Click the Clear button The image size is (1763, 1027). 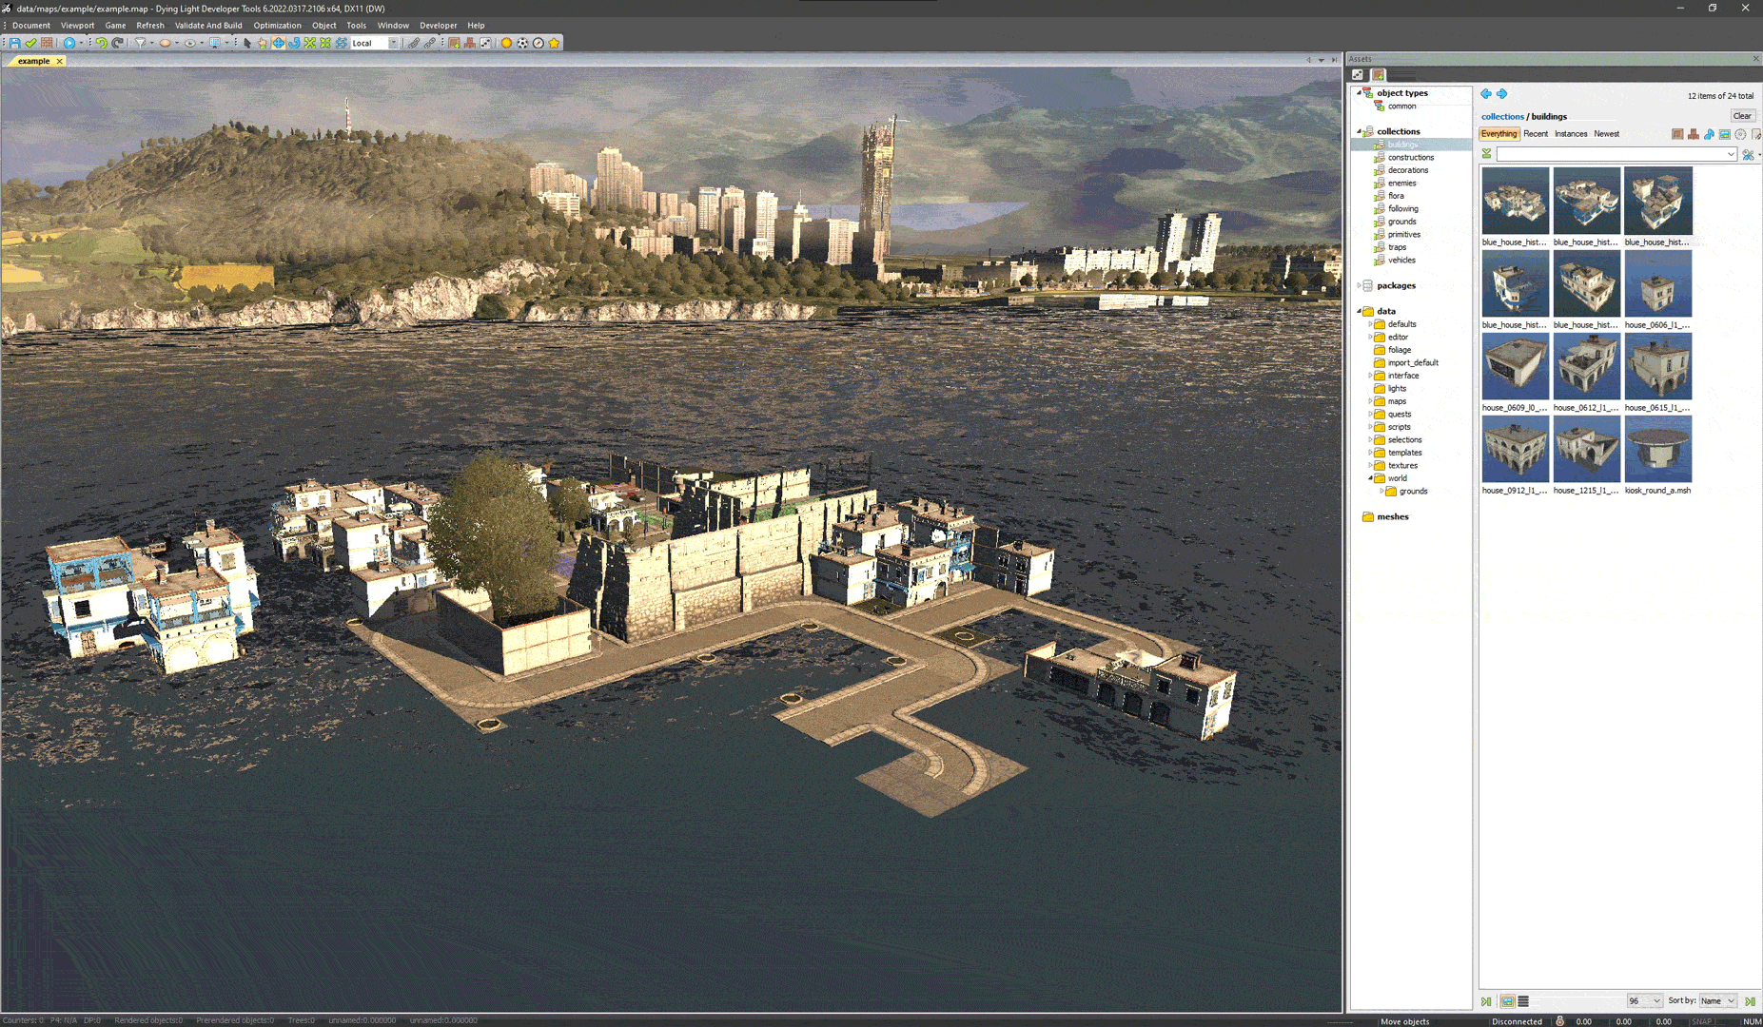pos(1742,116)
